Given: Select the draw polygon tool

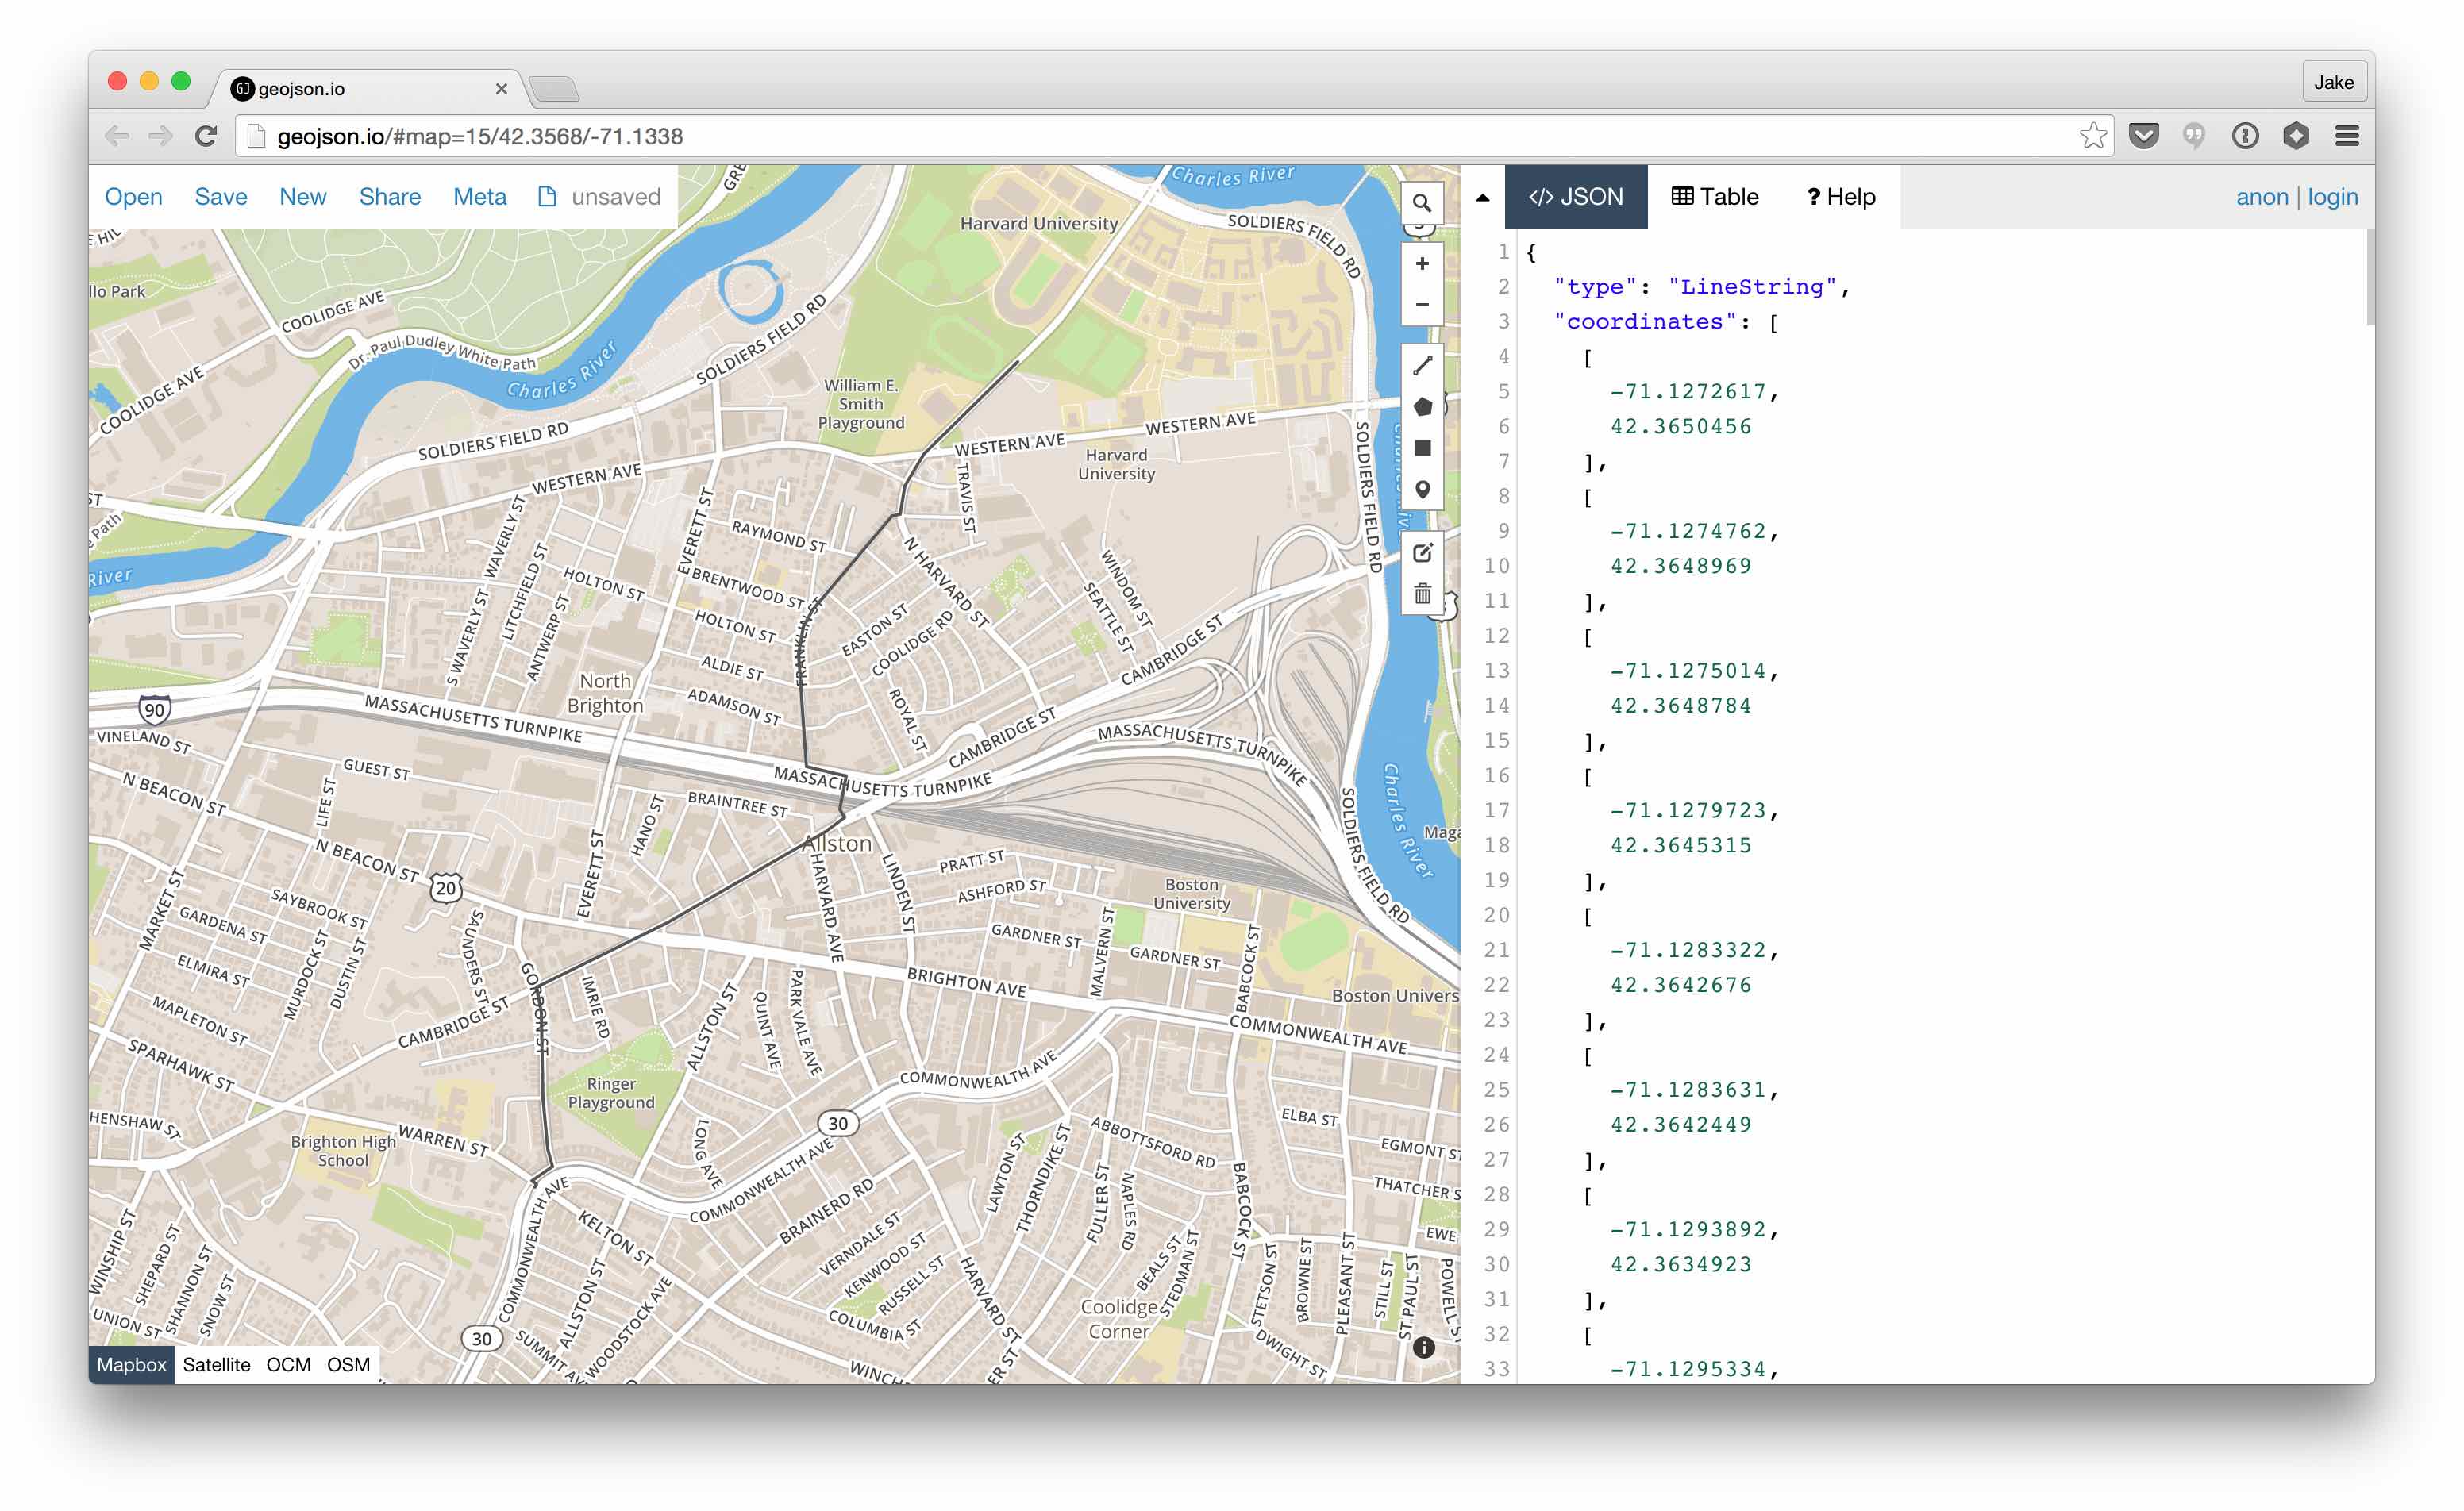Looking at the screenshot, I should [1422, 407].
